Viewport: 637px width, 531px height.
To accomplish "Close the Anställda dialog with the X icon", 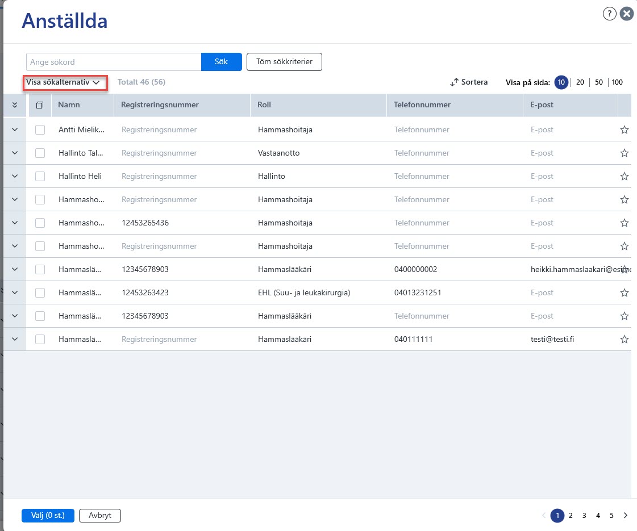I will tap(627, 14).
